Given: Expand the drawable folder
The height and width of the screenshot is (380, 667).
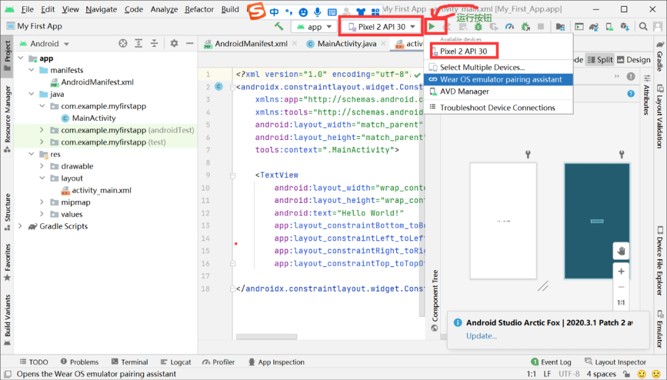Looking at the screenshot, I should (x=42, y=166).
